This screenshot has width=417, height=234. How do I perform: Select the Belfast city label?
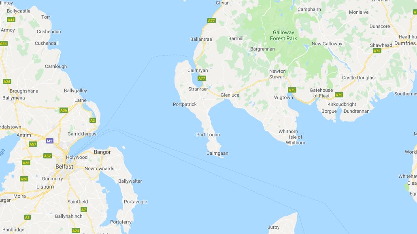64,167
